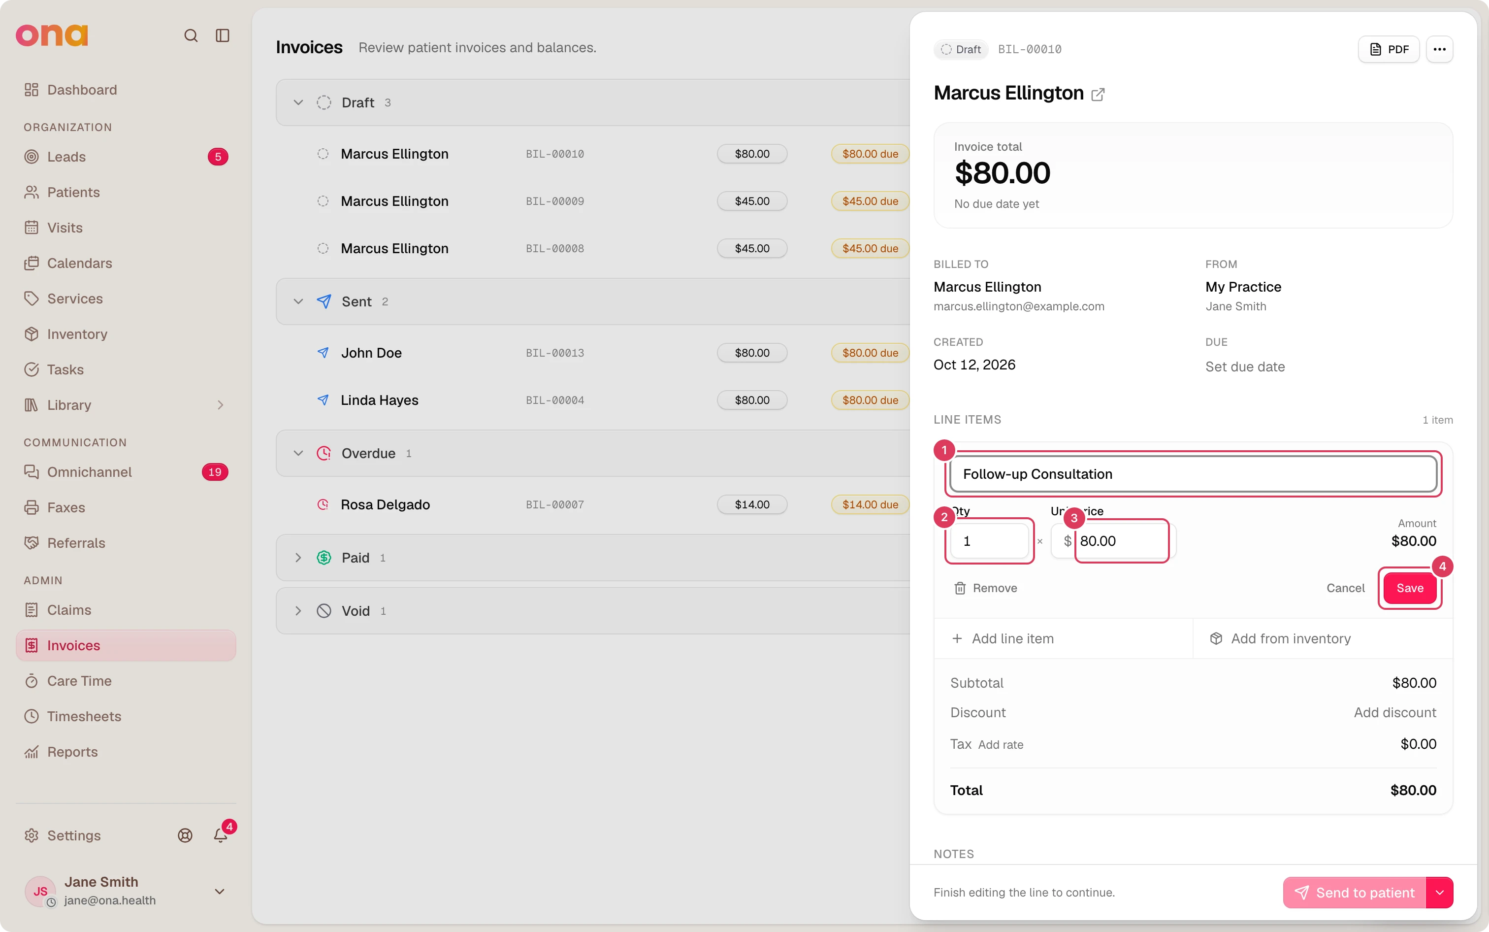
Task: Open Timesheets page
Action: (126, 716)
